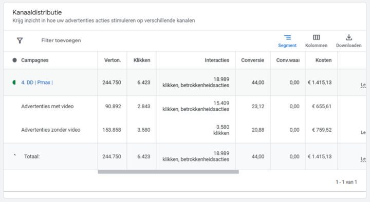Open the Segment menu
The width and height of the screenshot is (370, 202).
(287, 41)
